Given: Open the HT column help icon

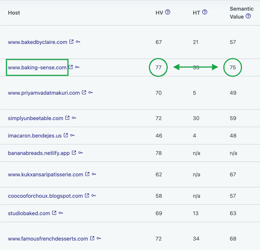Looking at the screenshot, I should coord(205,12).
